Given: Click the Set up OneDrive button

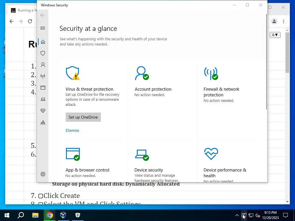Looking at the screenshot, I should click(x=83, y=117).
